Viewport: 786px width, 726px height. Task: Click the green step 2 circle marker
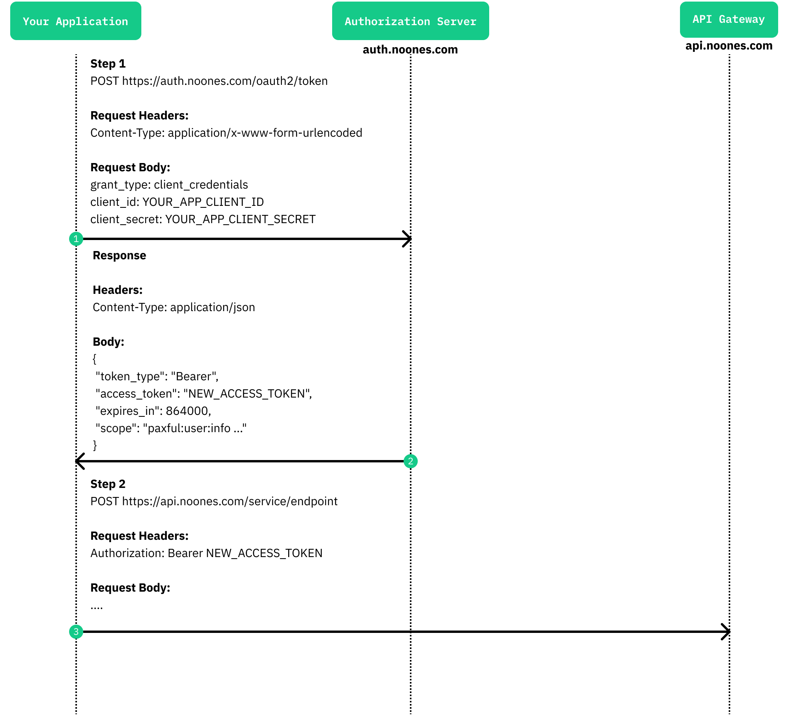tap(410, 461)
